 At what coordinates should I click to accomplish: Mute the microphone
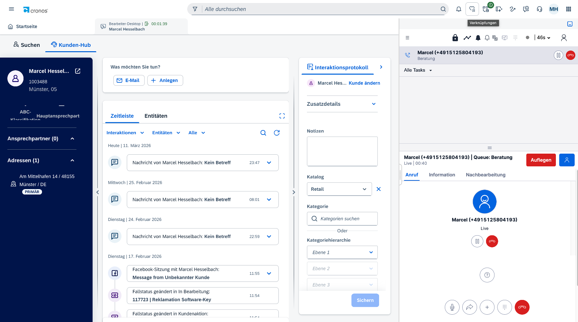(x=452, y=307)
